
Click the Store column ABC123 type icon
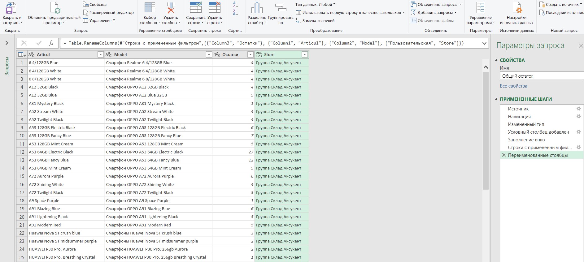259,54
